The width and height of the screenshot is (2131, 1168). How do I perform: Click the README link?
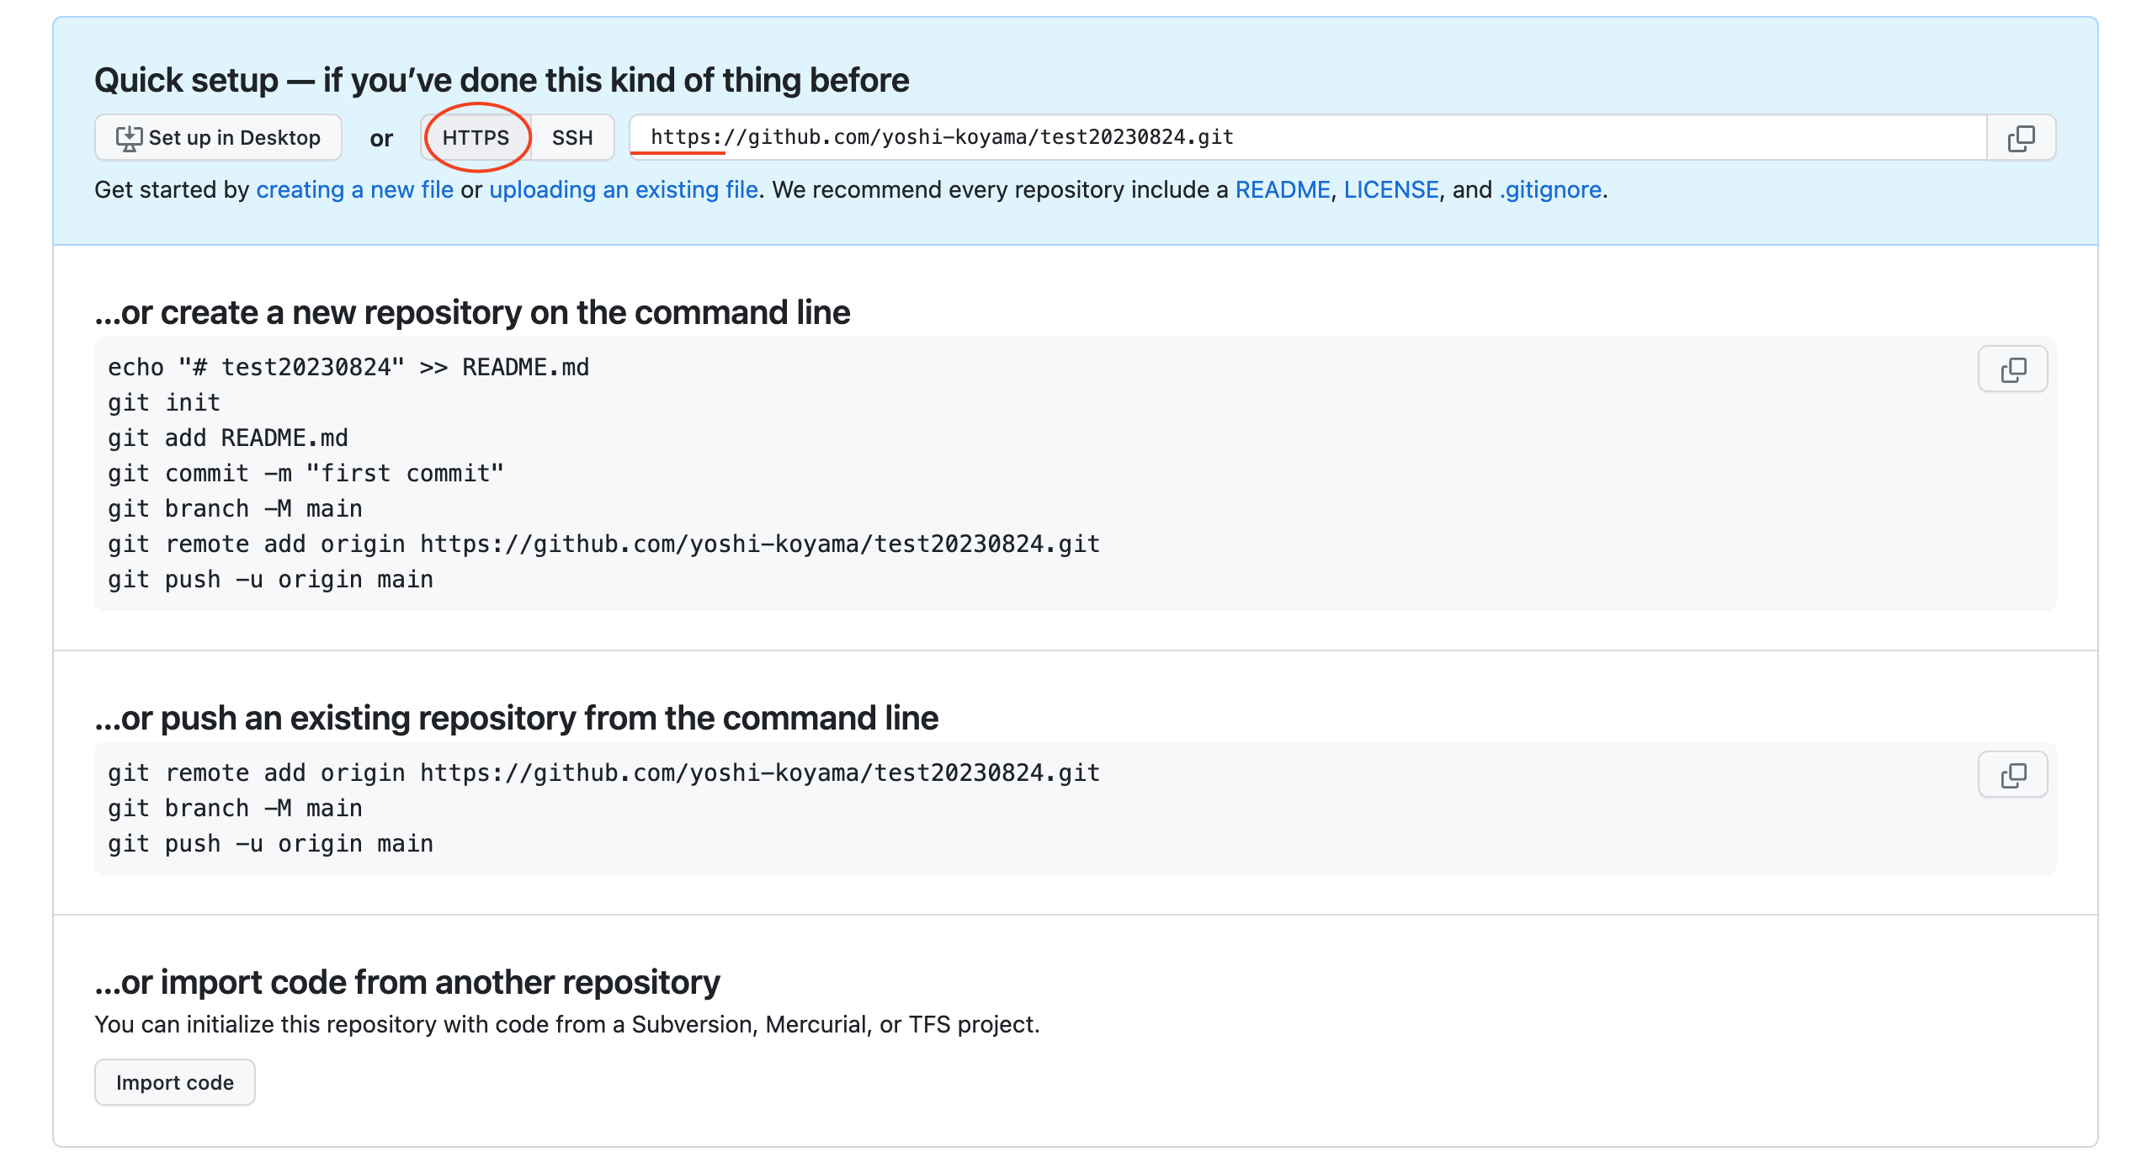pyautogui.click(x=1281, y=189)
